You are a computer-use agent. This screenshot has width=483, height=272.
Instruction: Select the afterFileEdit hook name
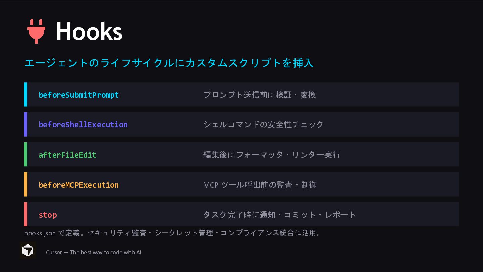67,155
